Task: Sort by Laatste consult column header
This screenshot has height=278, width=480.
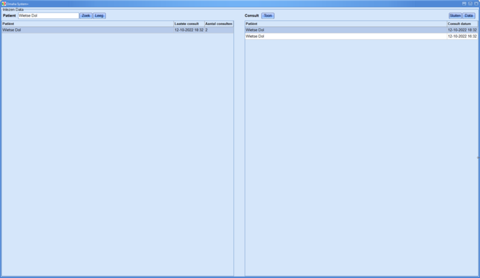Action: 188,24
